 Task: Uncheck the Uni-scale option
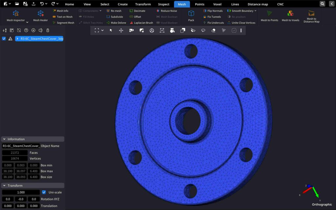click(44, 192)
